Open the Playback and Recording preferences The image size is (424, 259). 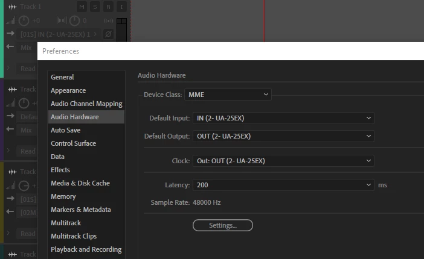(86, 249)
